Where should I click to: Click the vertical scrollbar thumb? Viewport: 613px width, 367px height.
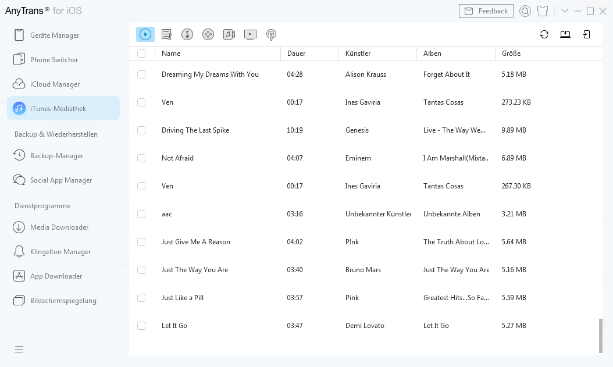pyautogui.click(x=600, y=335)
